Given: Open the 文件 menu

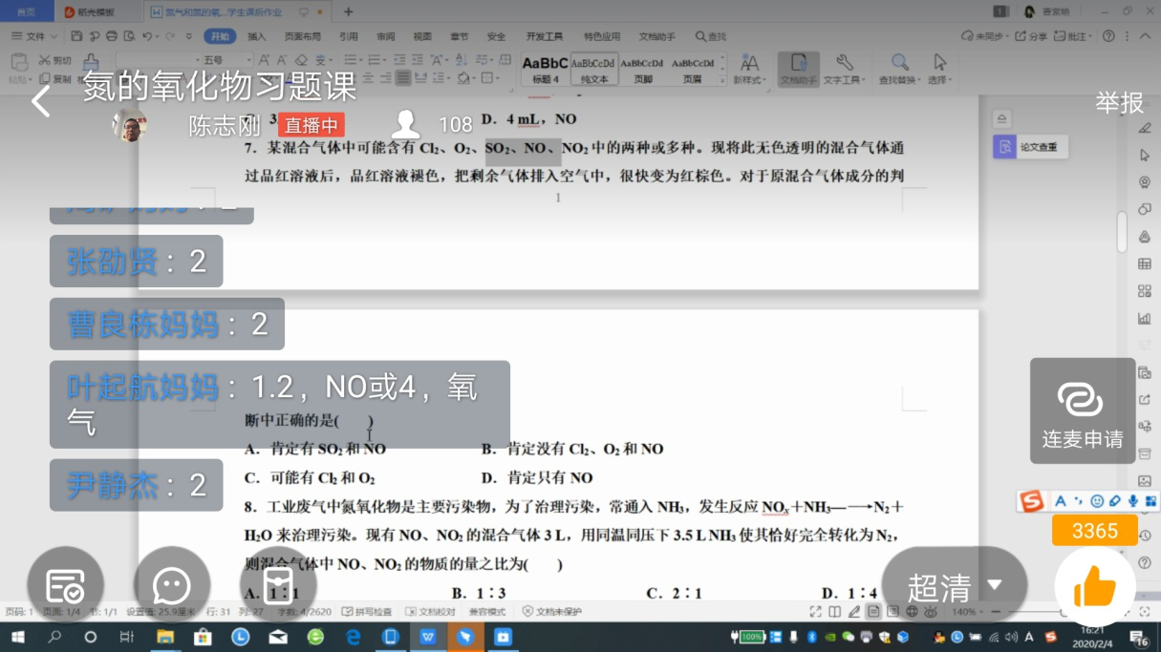Looking at the screenshot, I should (34, 36).
